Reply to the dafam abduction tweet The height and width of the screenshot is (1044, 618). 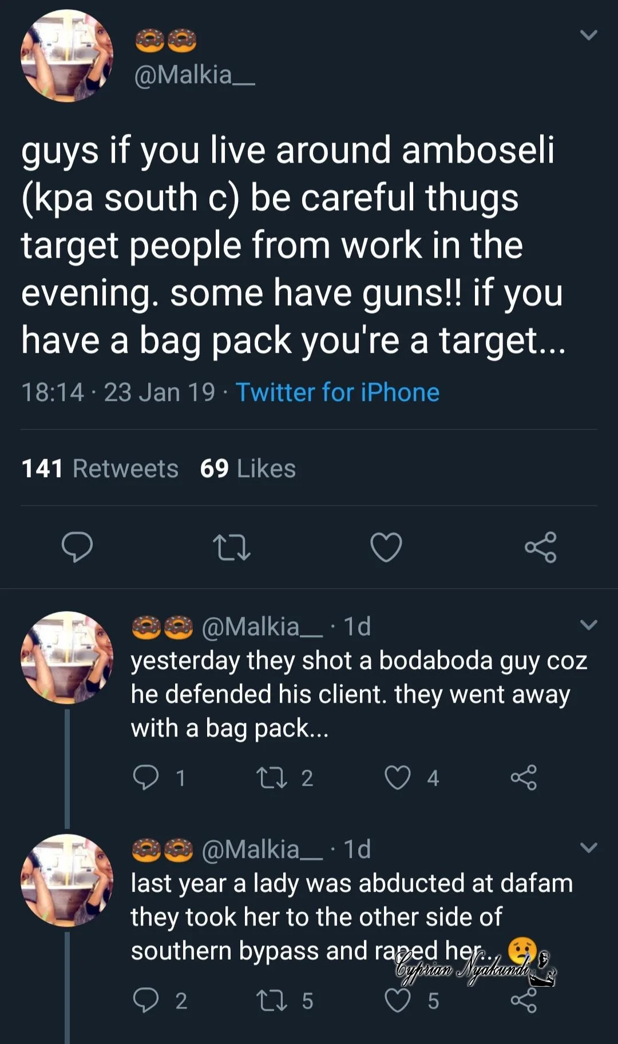click(x=146, y=1000)
